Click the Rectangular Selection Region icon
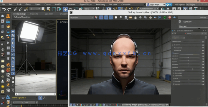Screen dimensions: 208x107 [x=54, y=9]
